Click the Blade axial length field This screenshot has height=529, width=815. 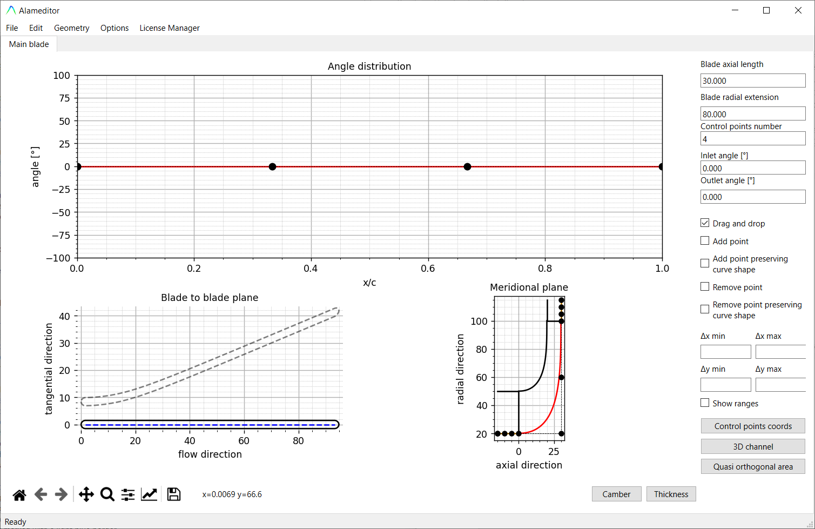752,81
